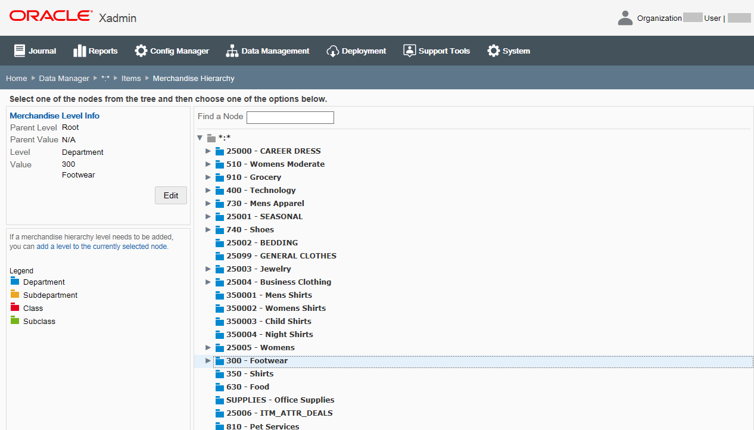
Task: Select 25099 - GENERAL CLOTHES tree node
Action: click(281, 255)
